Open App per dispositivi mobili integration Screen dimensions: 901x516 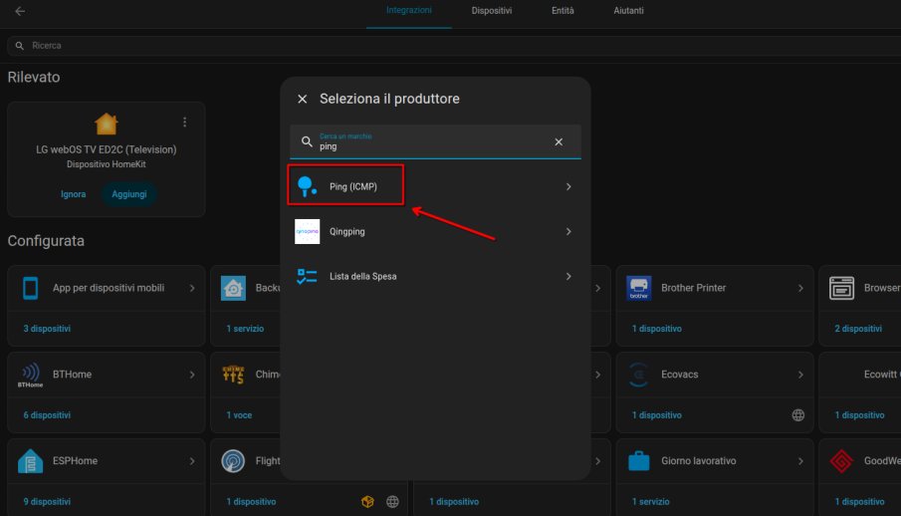click(x=107, y=288)
